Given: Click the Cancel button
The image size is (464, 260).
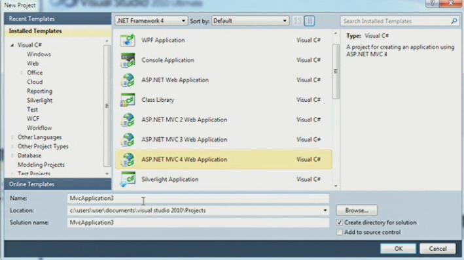Looking at the screenshot, I should (438, 248).
